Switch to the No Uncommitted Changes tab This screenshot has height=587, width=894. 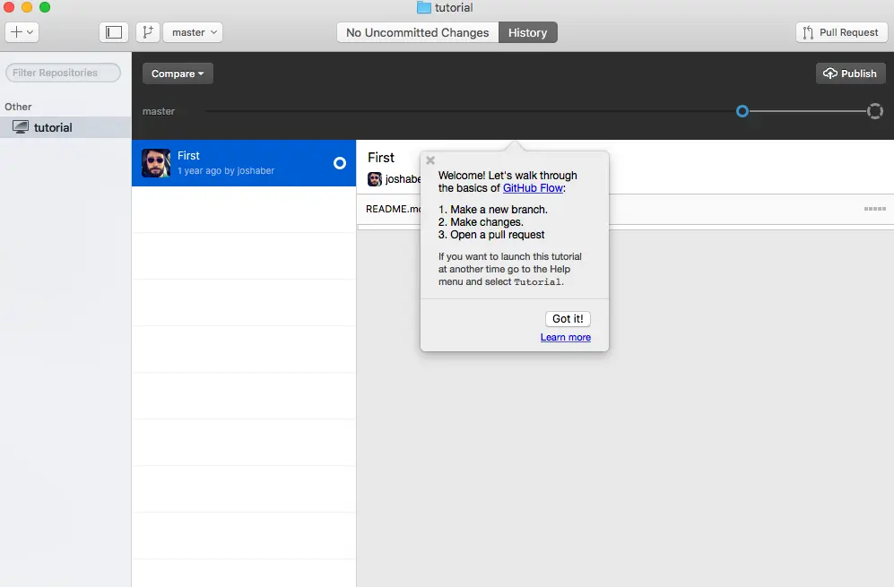pyautogui.click(x=416, y=31)
